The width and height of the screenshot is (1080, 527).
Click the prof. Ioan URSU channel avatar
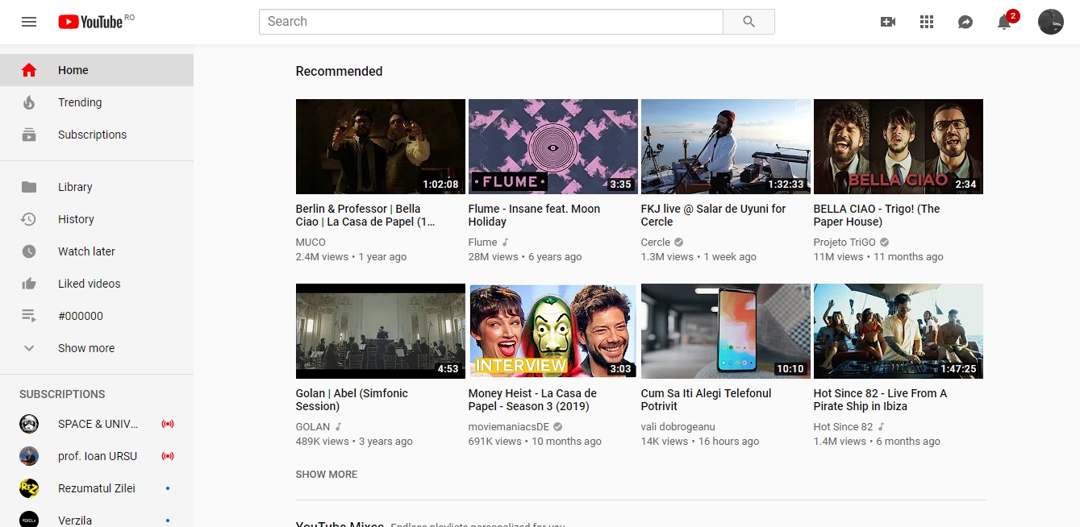tap(29, 456)
